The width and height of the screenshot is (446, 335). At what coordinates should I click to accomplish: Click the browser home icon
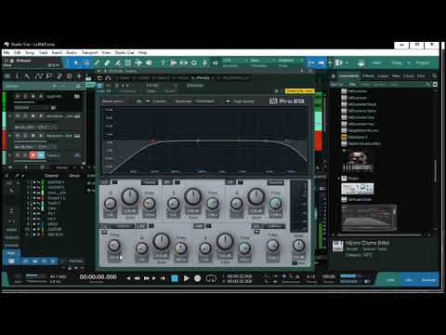click(334, 76)
